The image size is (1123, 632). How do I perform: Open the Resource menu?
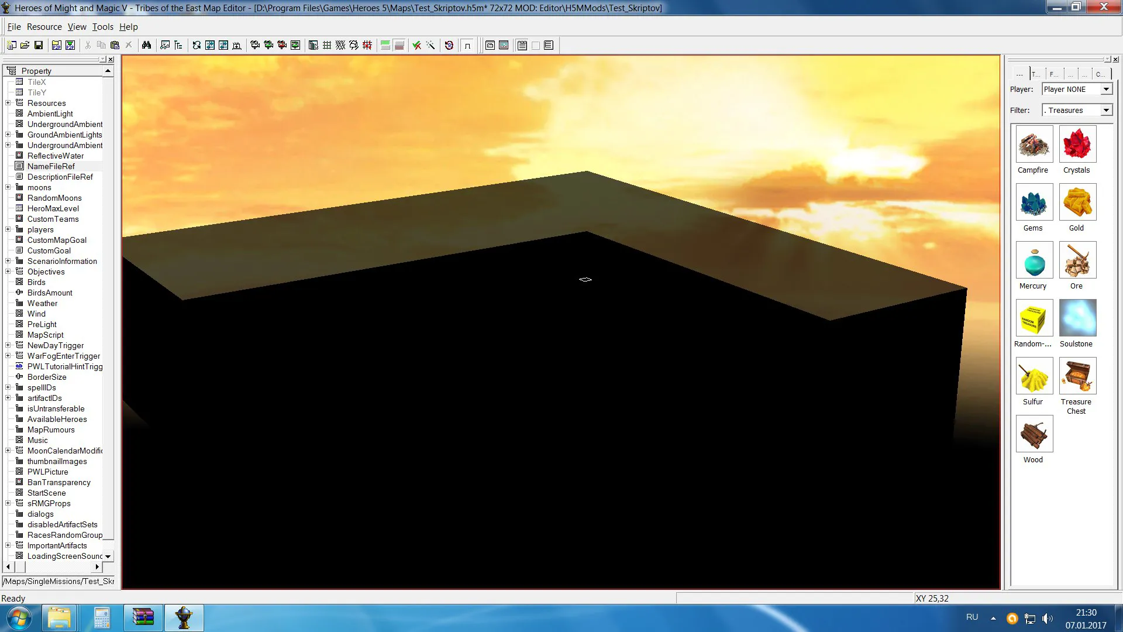coord(44,27)
